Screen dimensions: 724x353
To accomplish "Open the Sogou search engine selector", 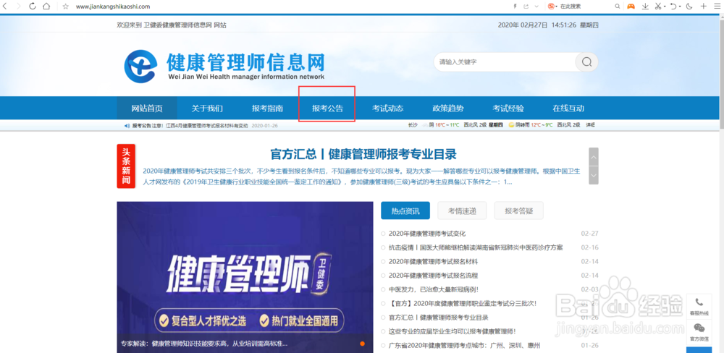I will [552, 7].
